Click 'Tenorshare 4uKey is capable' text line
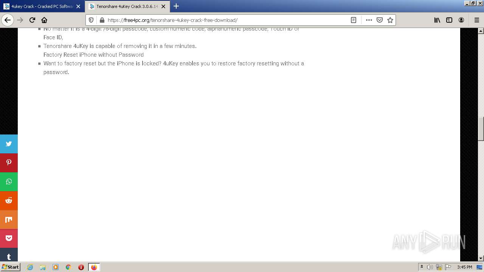 pyautogui.click(x=120, y=46)
